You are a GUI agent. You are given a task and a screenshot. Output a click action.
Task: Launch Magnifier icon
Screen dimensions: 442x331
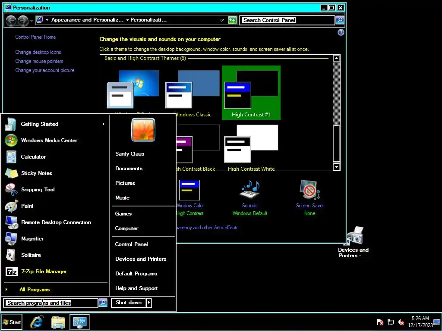point(11,239)
